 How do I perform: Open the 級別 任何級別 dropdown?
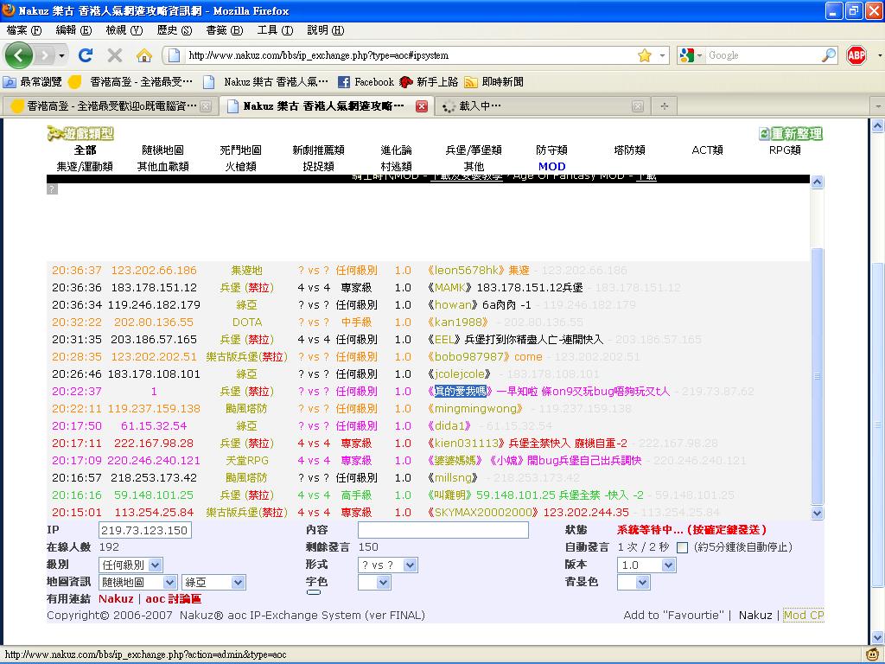[x=131, y=565]
